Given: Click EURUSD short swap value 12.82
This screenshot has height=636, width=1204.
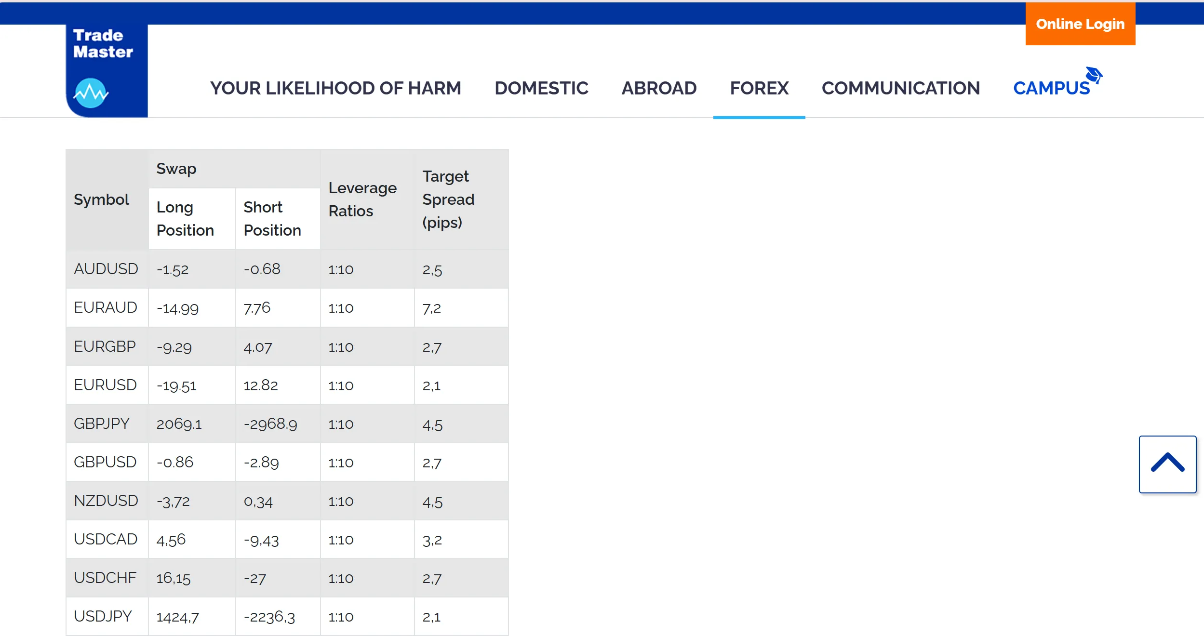Looking at the screenshot, I should pos(261,385).
